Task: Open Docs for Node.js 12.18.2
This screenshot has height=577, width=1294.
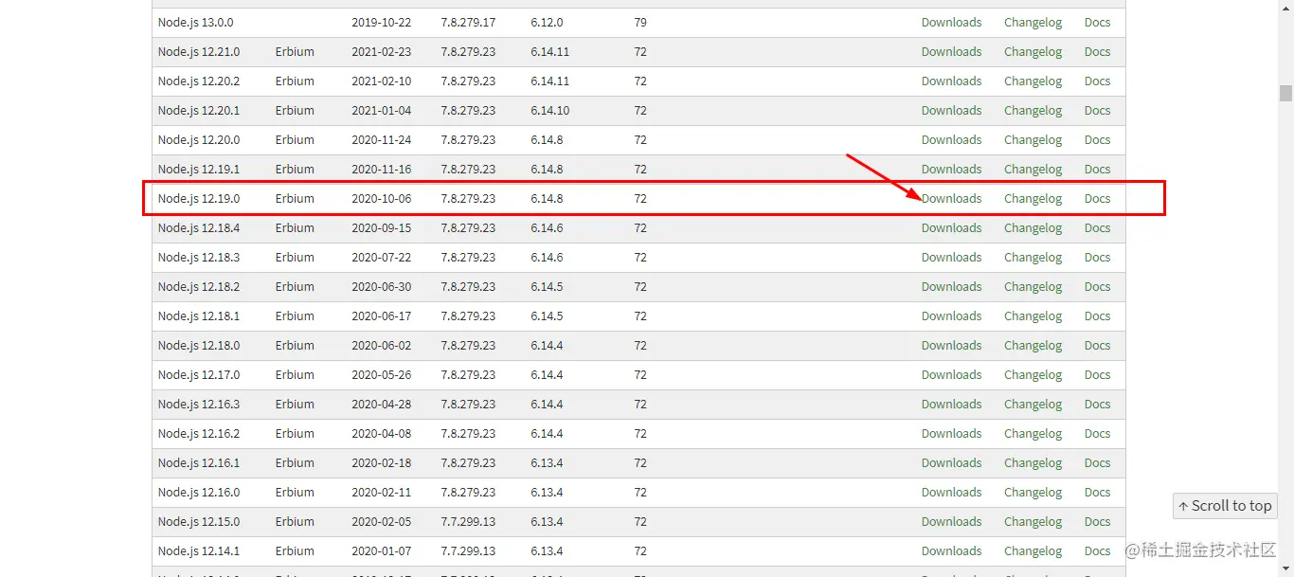Action: click(1097, 287)
